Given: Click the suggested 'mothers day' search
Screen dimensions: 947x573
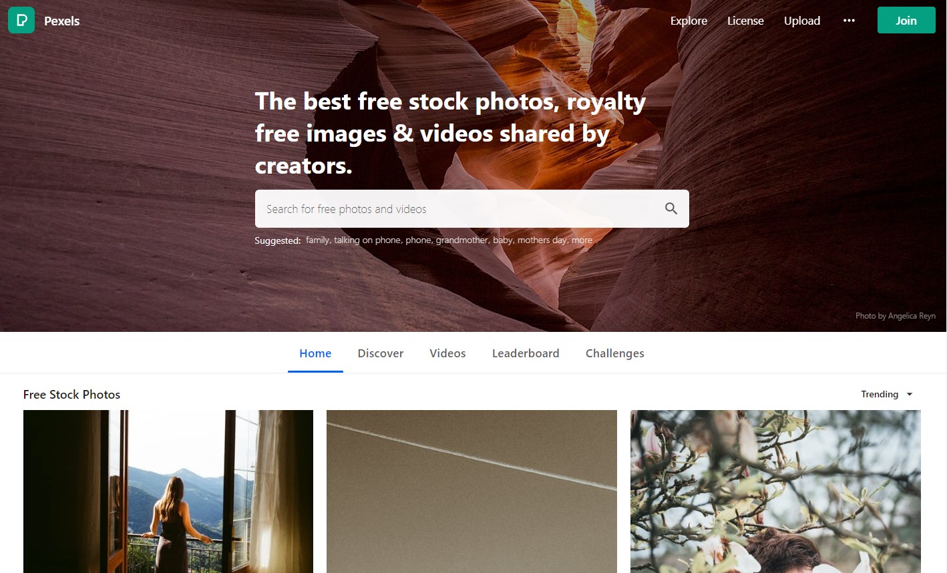Looking at the screenshot, I should (542, 240).
